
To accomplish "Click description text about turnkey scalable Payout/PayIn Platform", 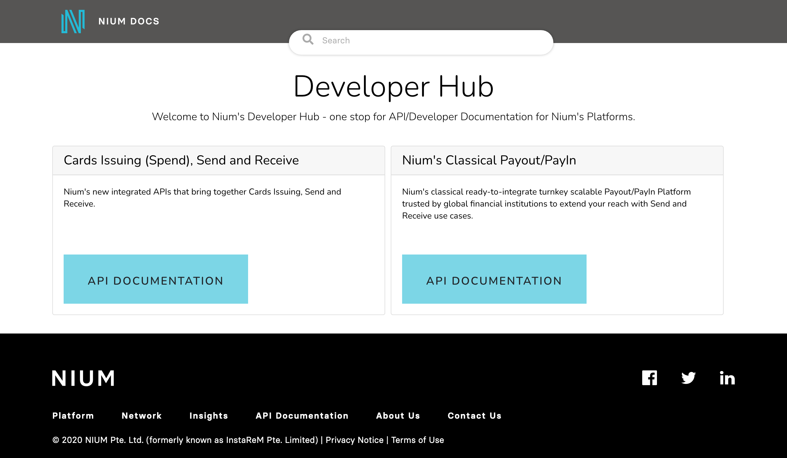I will coord(546,203).
